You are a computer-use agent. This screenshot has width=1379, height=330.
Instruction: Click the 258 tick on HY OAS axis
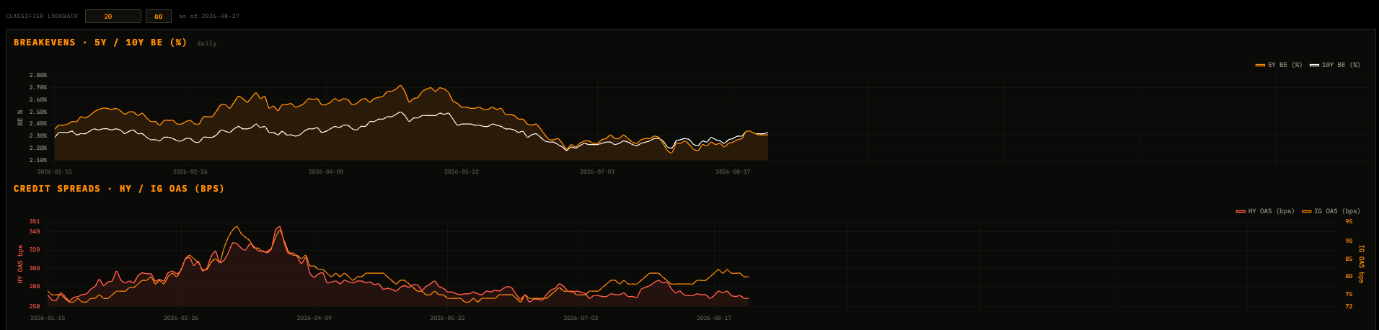point(35,306)
